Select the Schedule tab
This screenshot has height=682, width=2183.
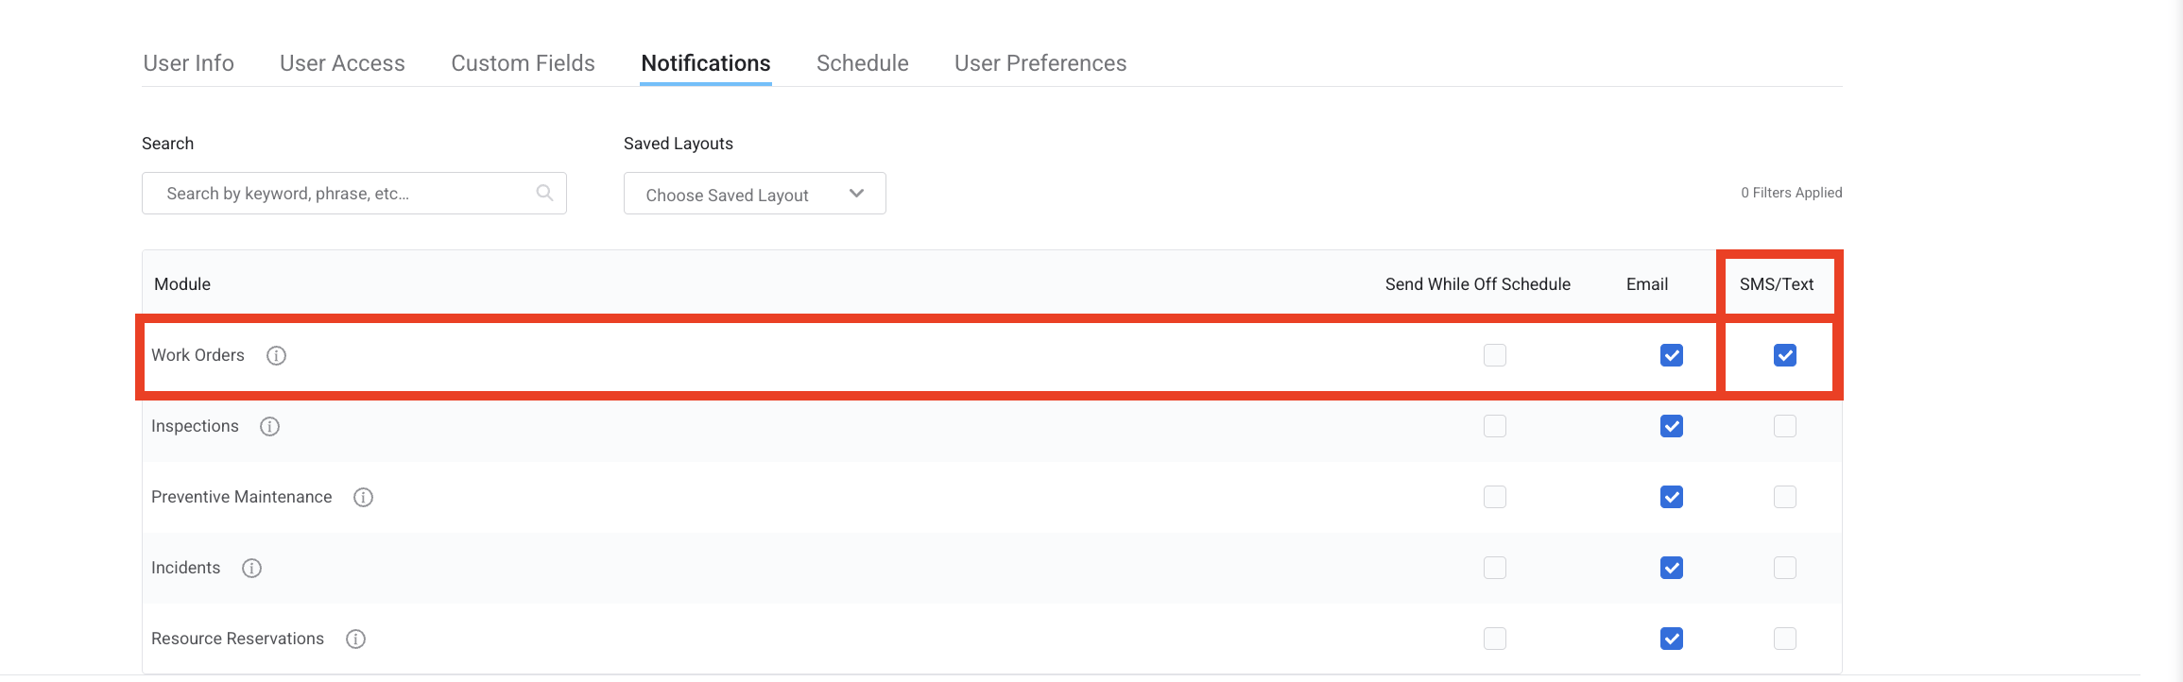click(862, 63)
